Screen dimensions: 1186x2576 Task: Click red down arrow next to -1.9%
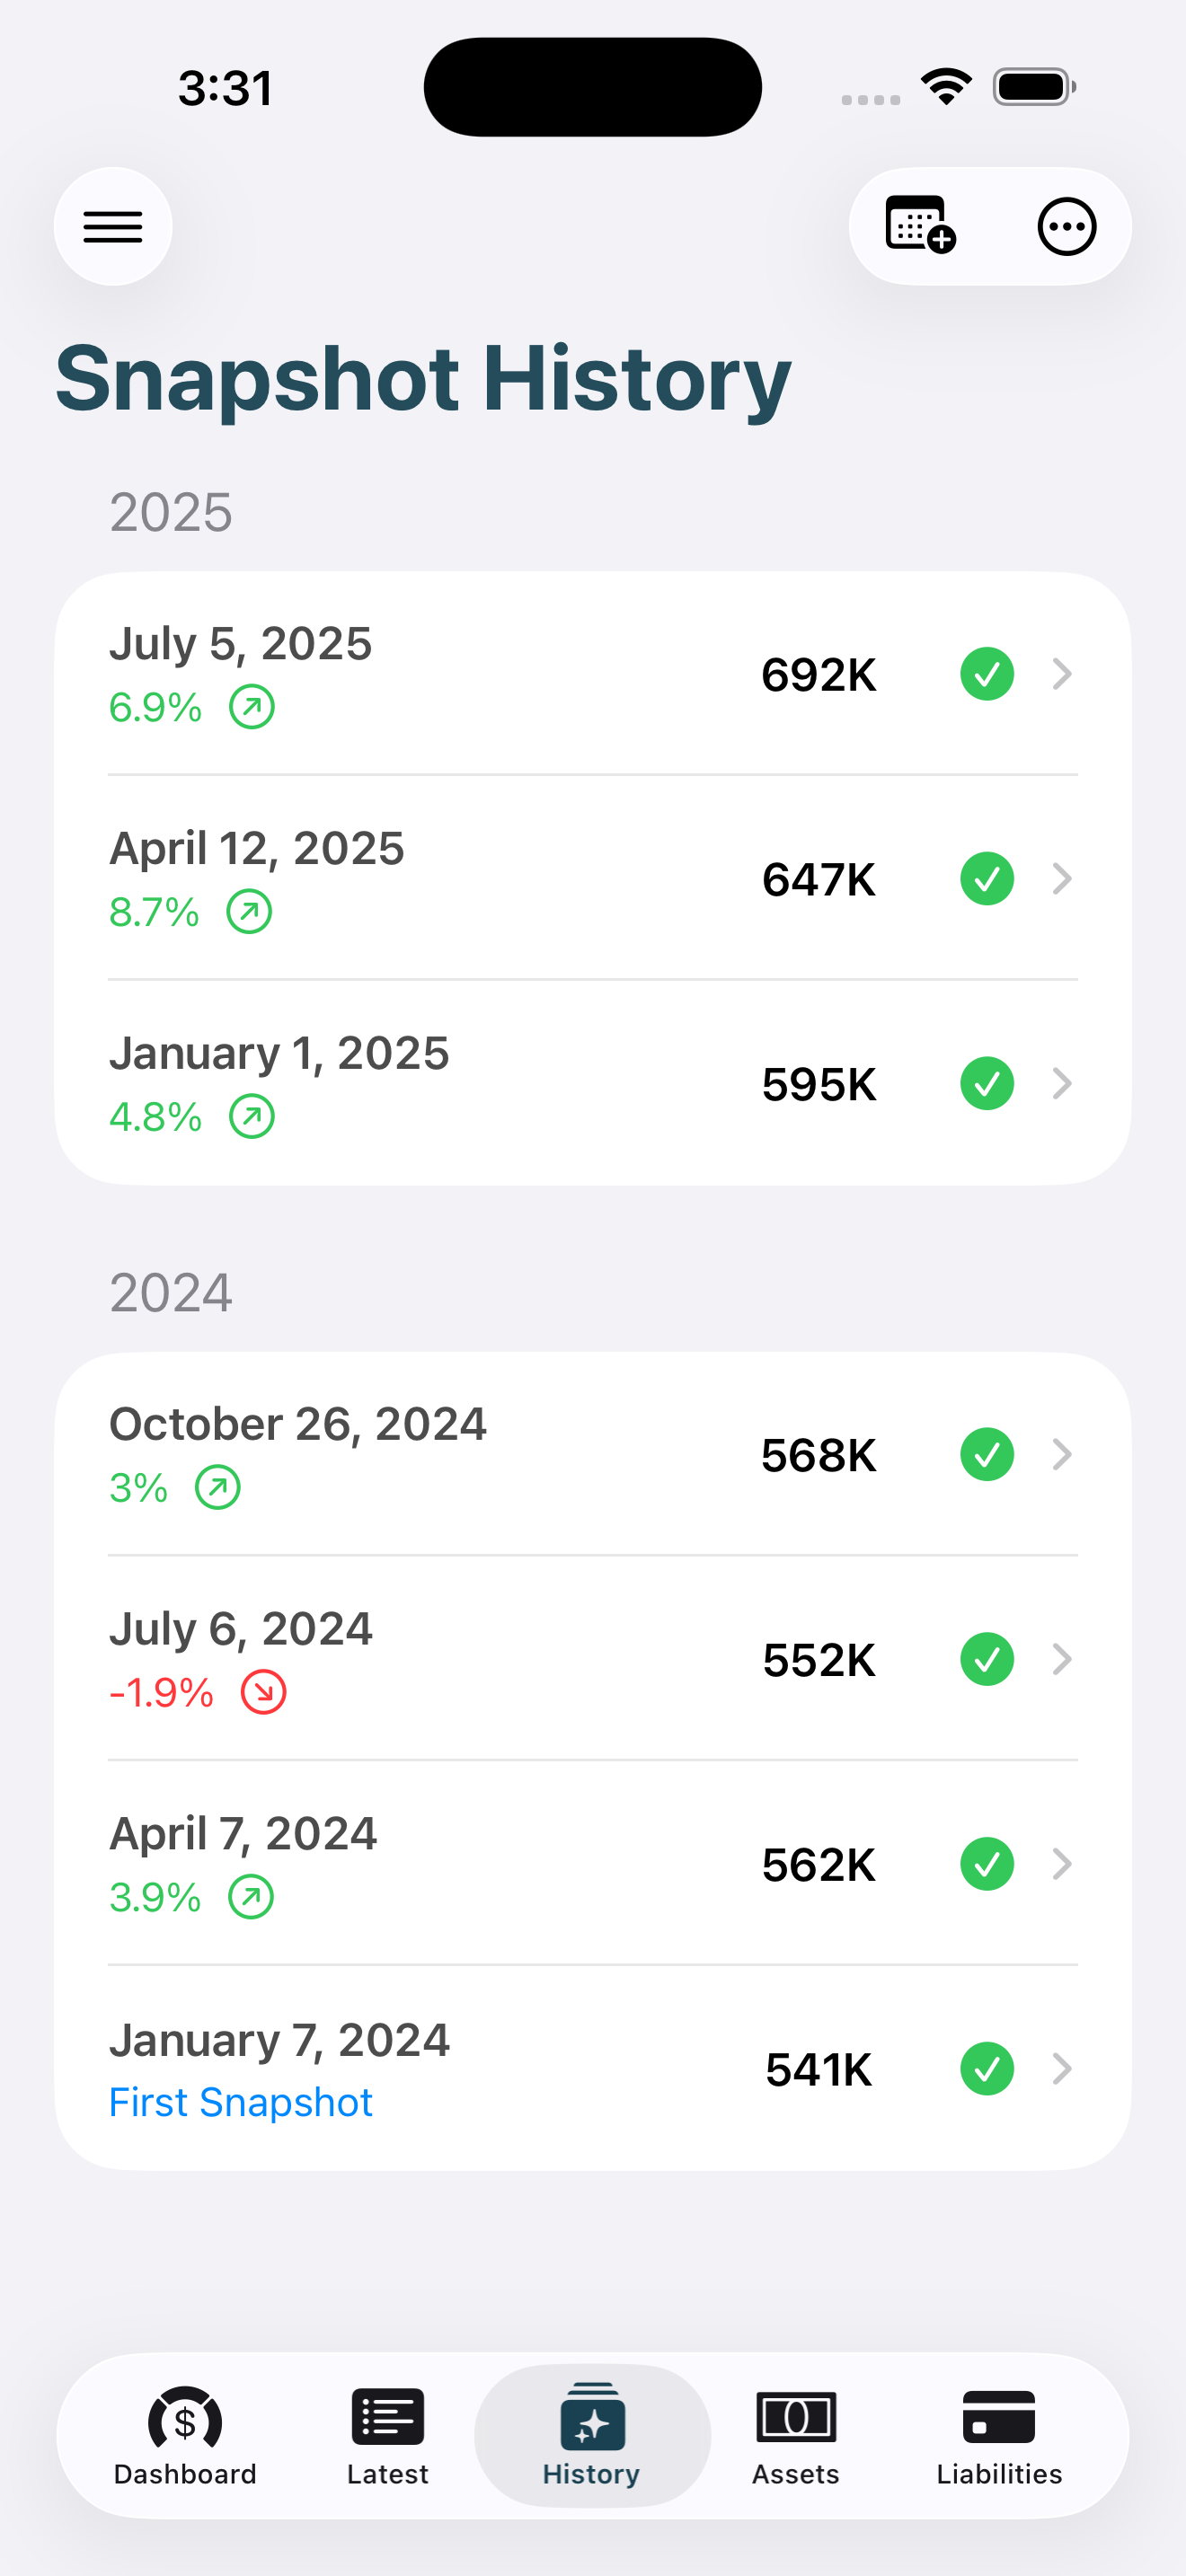click(x=264, y=1692)
